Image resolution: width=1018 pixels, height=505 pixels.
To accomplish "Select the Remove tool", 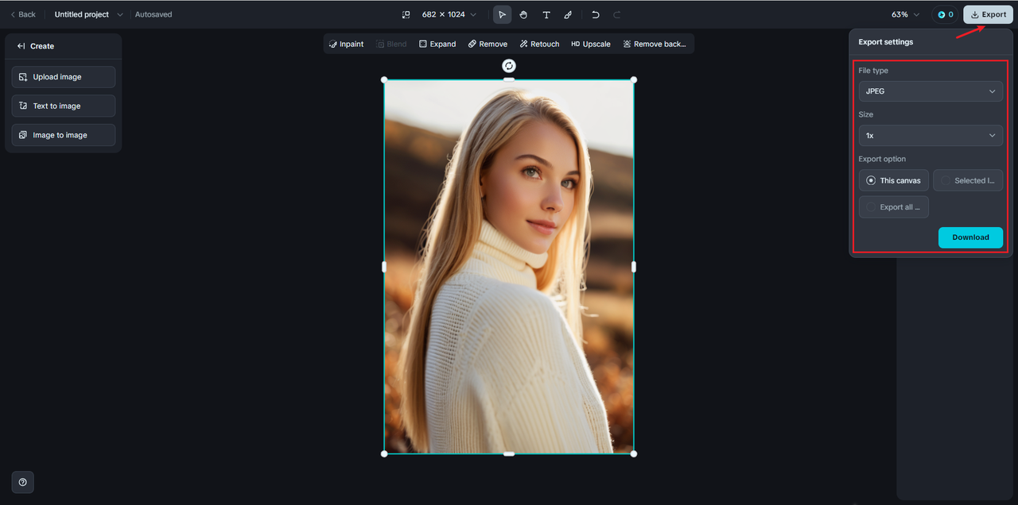I will tap(488, 44).
